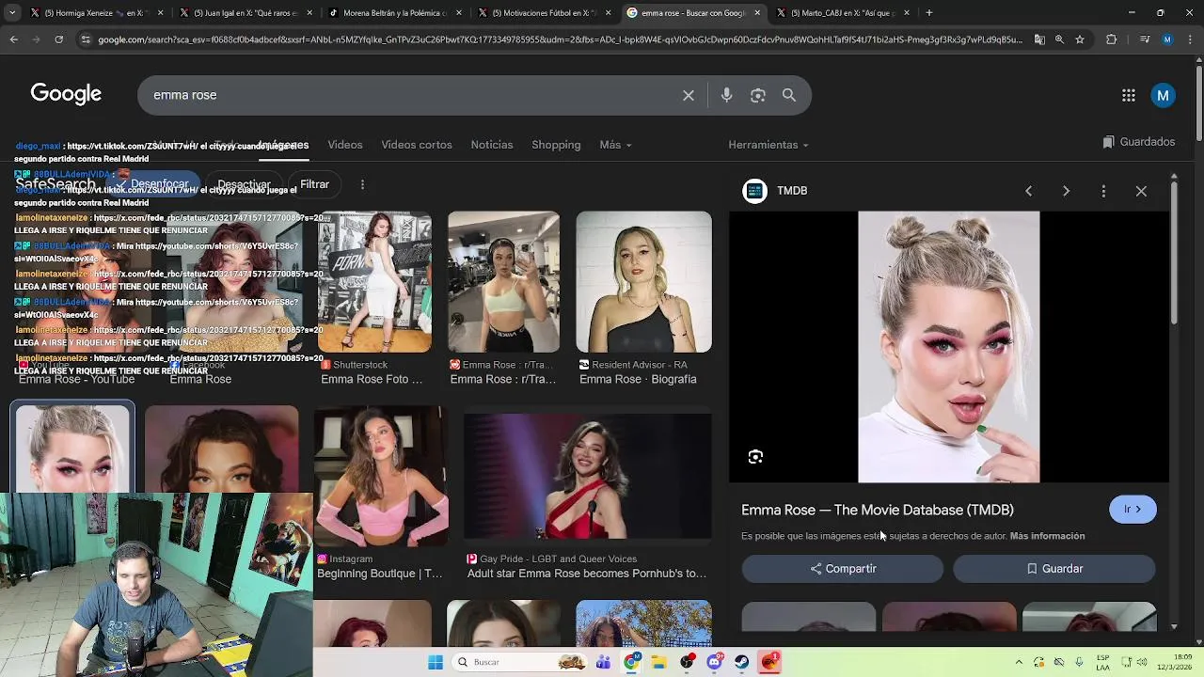
Task: Open the Emma Rose — The Movie Database title link
Action: pos(877,510)
